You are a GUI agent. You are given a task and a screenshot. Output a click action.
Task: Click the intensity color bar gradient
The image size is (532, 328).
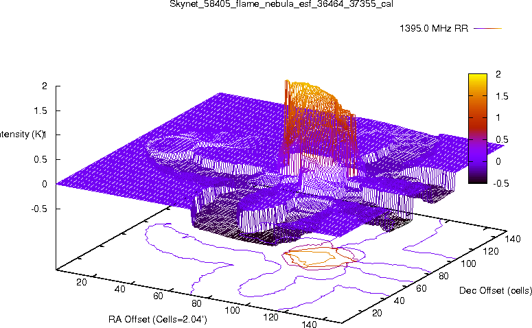(477, 128)
